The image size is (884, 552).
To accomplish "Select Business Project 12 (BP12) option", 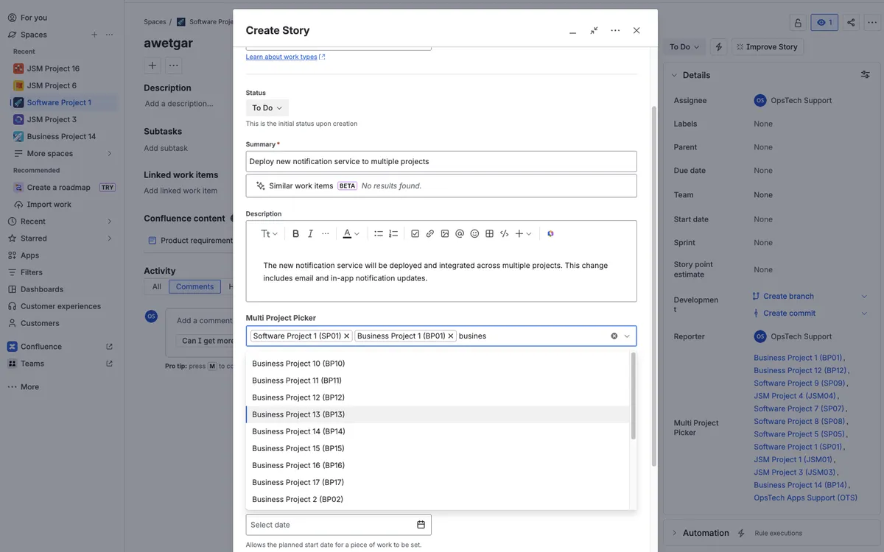I will point(438,397).
